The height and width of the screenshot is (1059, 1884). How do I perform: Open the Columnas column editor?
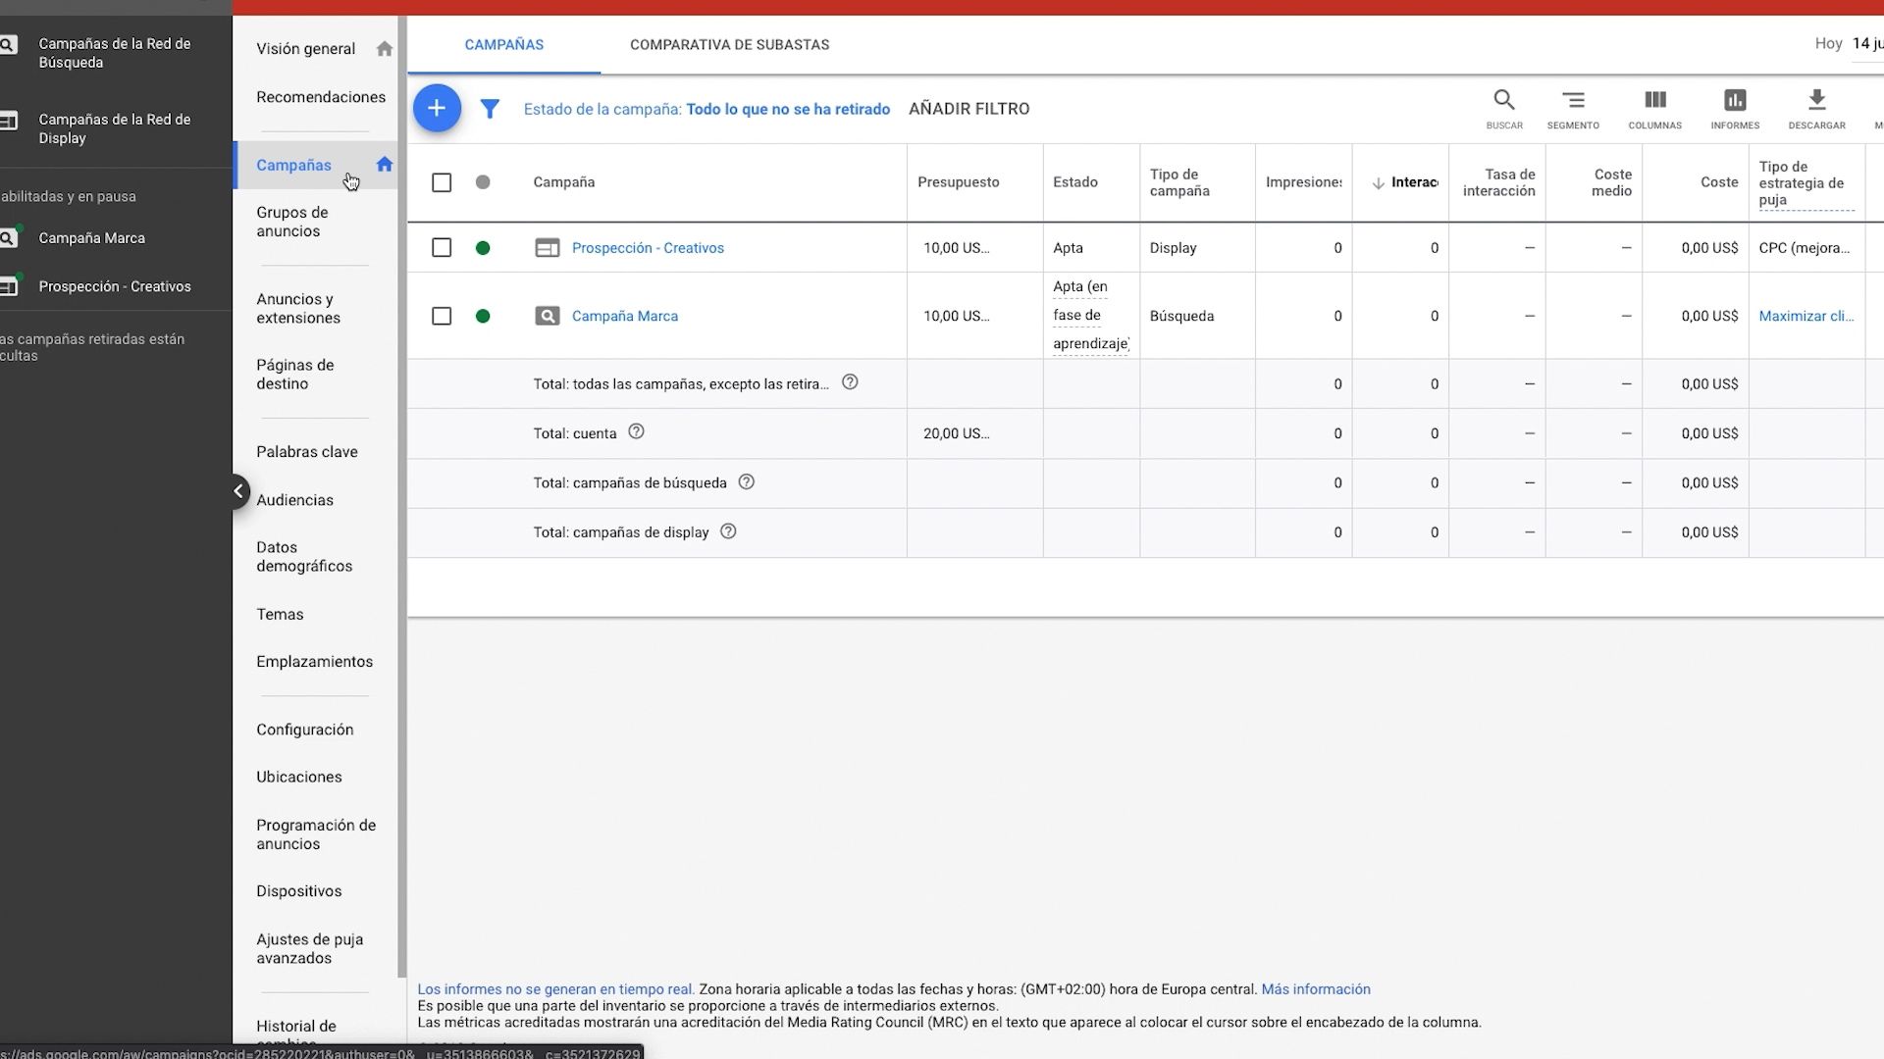click(1655, 109)
